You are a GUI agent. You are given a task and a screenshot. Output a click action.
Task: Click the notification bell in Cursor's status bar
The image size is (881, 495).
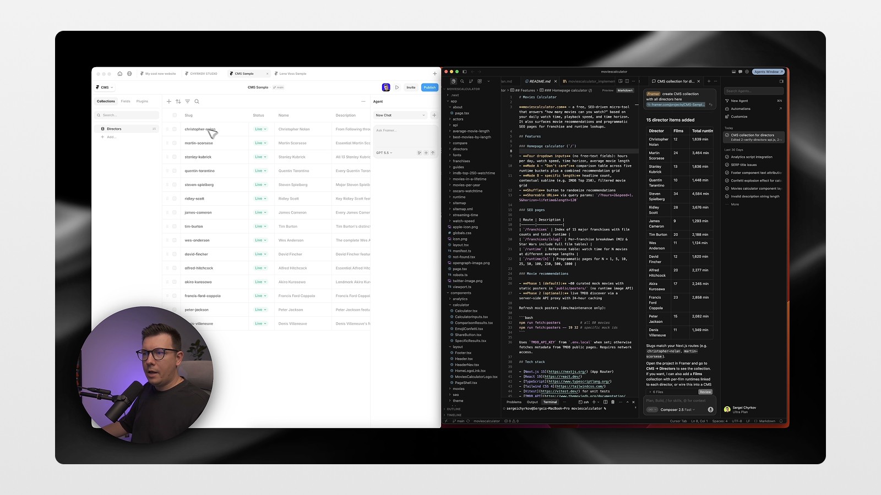pyautogui.click(x=781, y=421)
